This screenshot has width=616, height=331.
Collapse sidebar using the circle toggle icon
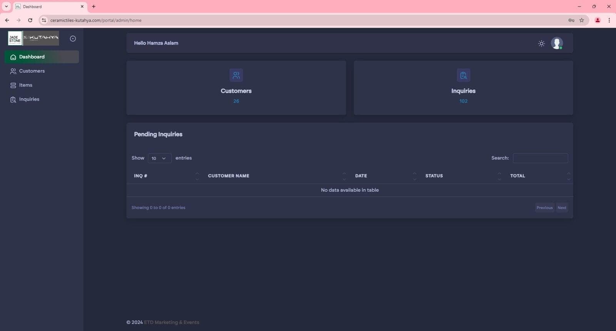click(73, 38)
